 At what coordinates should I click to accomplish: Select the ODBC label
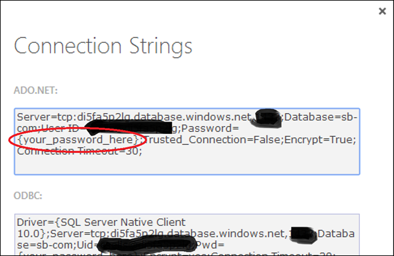pyautogui.click(x=28, y=195)
